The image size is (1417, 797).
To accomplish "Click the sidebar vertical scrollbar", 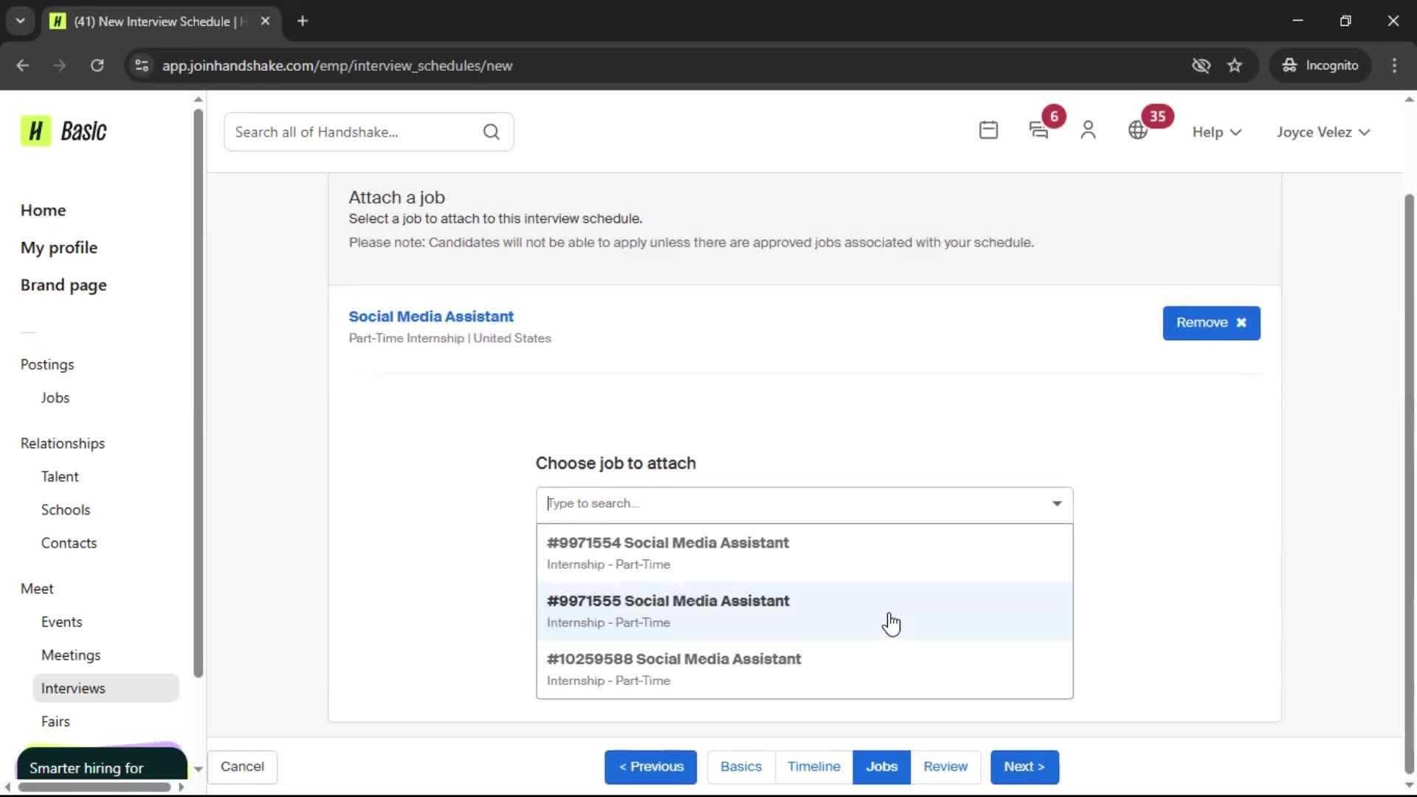I will coord(198,393).
